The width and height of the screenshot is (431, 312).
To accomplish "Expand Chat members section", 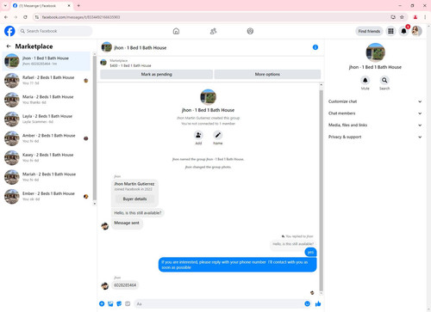I will pos(375,113).
